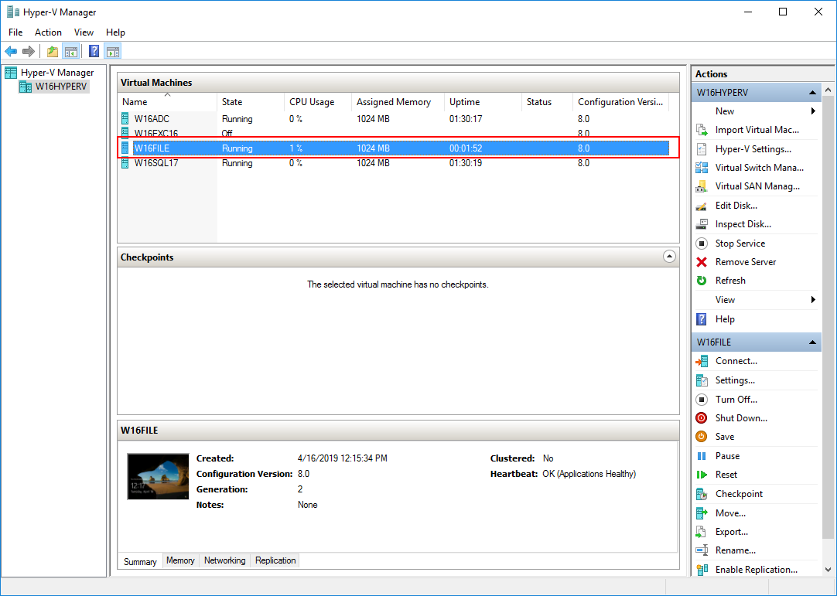Click the red X Remove Server icon
The height and width of the screenshot is (596, 837).
click(702, 262)
